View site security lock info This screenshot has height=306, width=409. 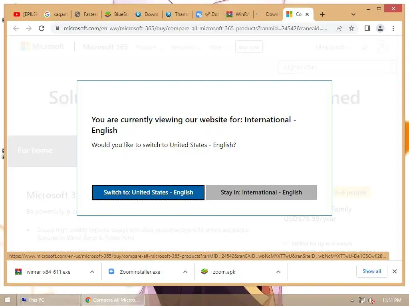tap(58, 28)
